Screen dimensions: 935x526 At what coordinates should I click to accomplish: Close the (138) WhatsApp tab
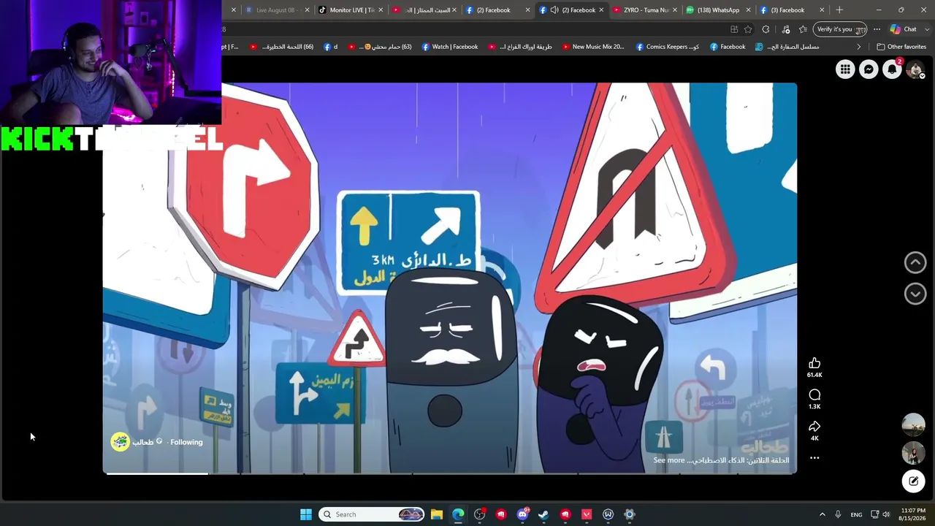click(x=748, y=10)
